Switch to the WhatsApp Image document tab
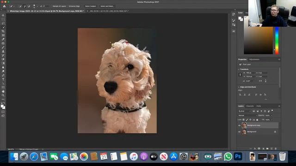 click(47, 11)
